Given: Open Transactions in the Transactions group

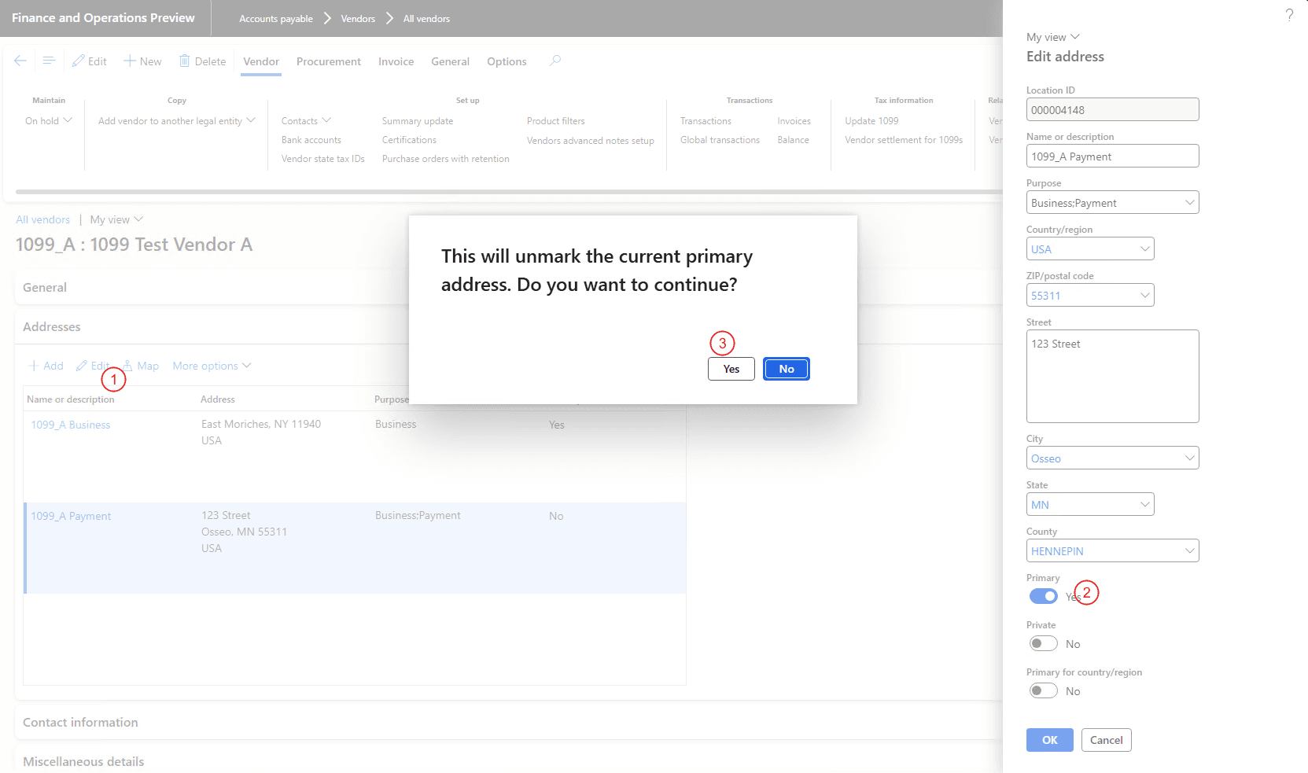Looking at the screenshot, I should [706, 121].
